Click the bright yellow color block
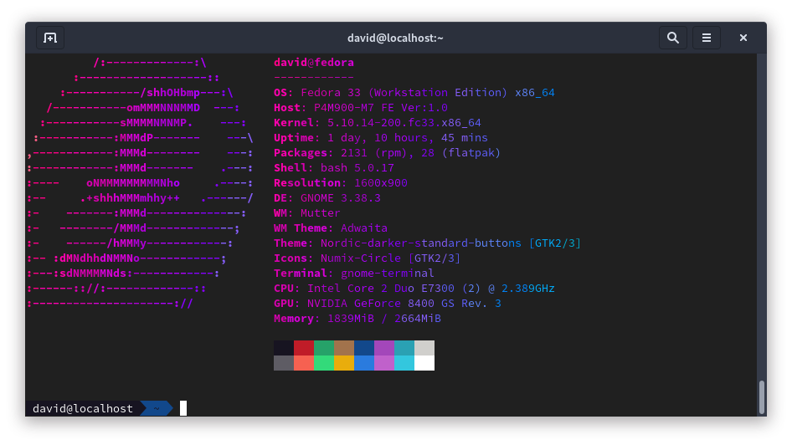Screen dimensions: 792x445 click(344, 363)
